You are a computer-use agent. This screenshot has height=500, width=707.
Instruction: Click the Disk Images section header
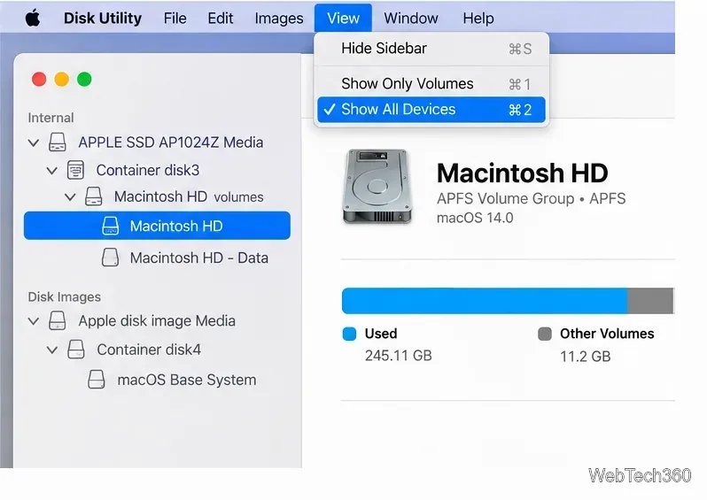64,297
